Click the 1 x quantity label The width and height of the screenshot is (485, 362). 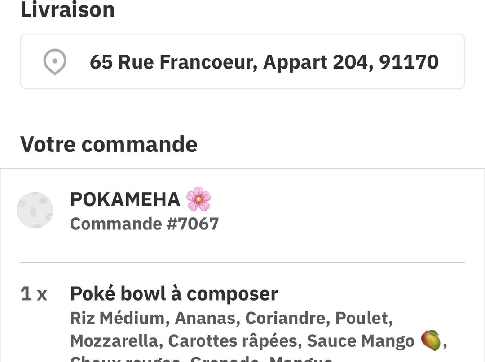point(34,294)
